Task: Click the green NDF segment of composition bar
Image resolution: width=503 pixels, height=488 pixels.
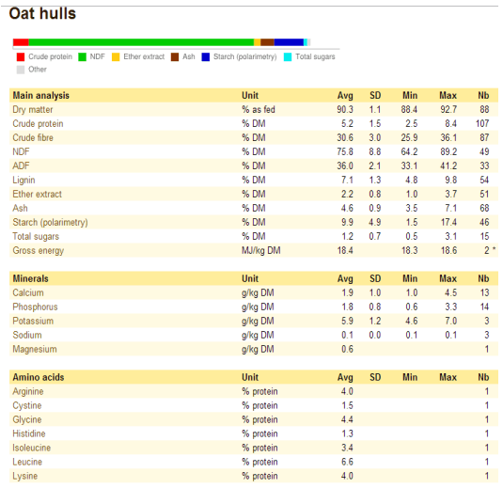Action: point(141,42)
